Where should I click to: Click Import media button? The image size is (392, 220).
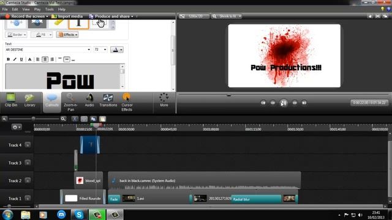[x=67, y=16]
